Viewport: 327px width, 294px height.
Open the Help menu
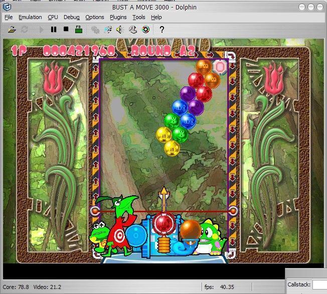(156, 17)
